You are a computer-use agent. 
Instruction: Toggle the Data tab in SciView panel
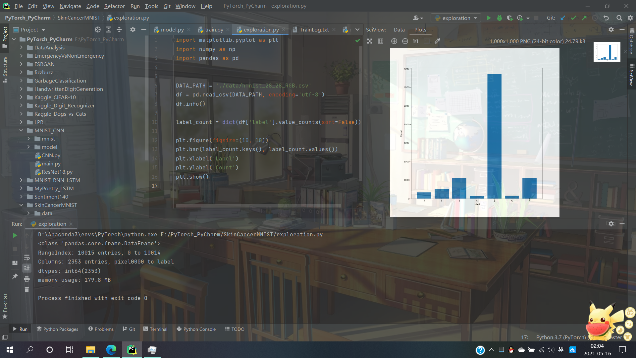tap(398, 30)
